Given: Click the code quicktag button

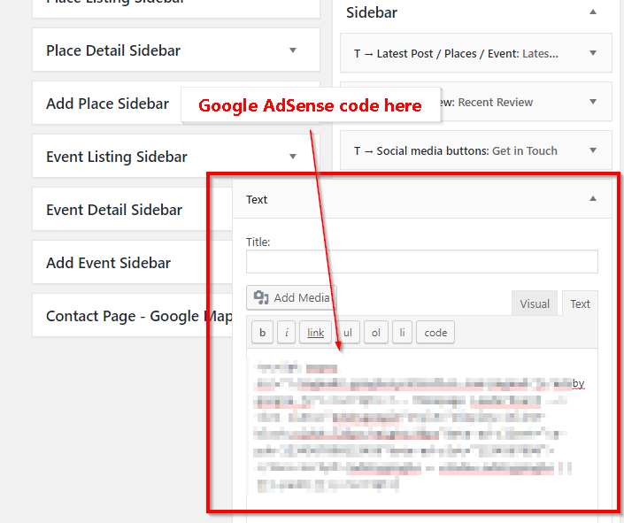Looking at the screenshot, I should (435, 333).
